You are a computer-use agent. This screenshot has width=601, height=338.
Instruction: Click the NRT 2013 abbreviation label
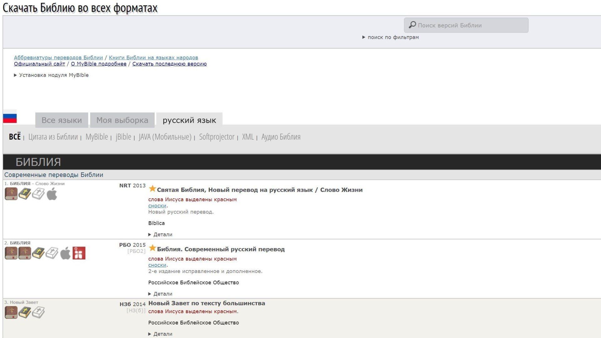[132, 186]
